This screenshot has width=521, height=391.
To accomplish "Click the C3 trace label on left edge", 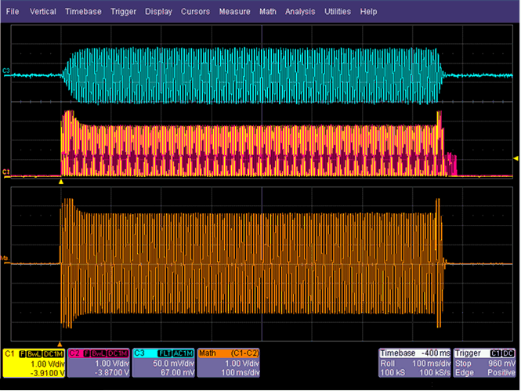I will click(6, 72).
